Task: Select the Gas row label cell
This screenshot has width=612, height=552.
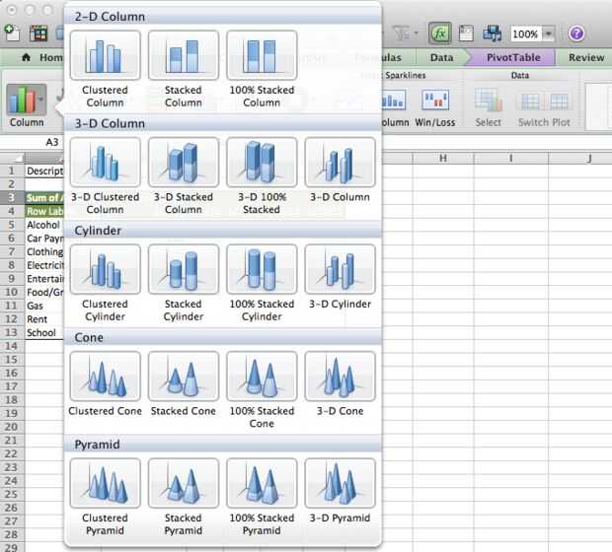Action: point(44,306)
